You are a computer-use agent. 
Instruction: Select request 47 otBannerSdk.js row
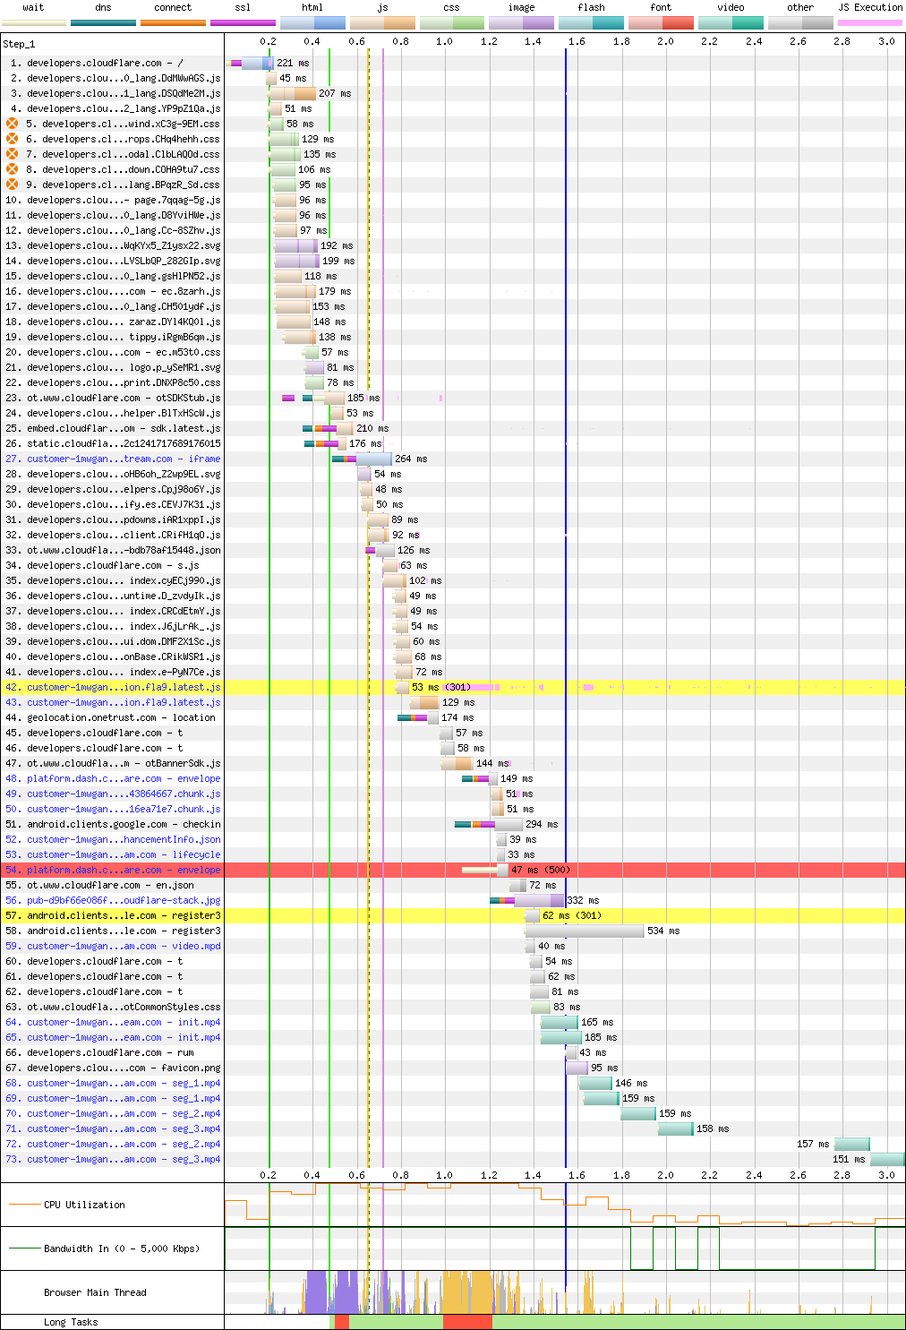pyautogui.click(x=113, y=763)
